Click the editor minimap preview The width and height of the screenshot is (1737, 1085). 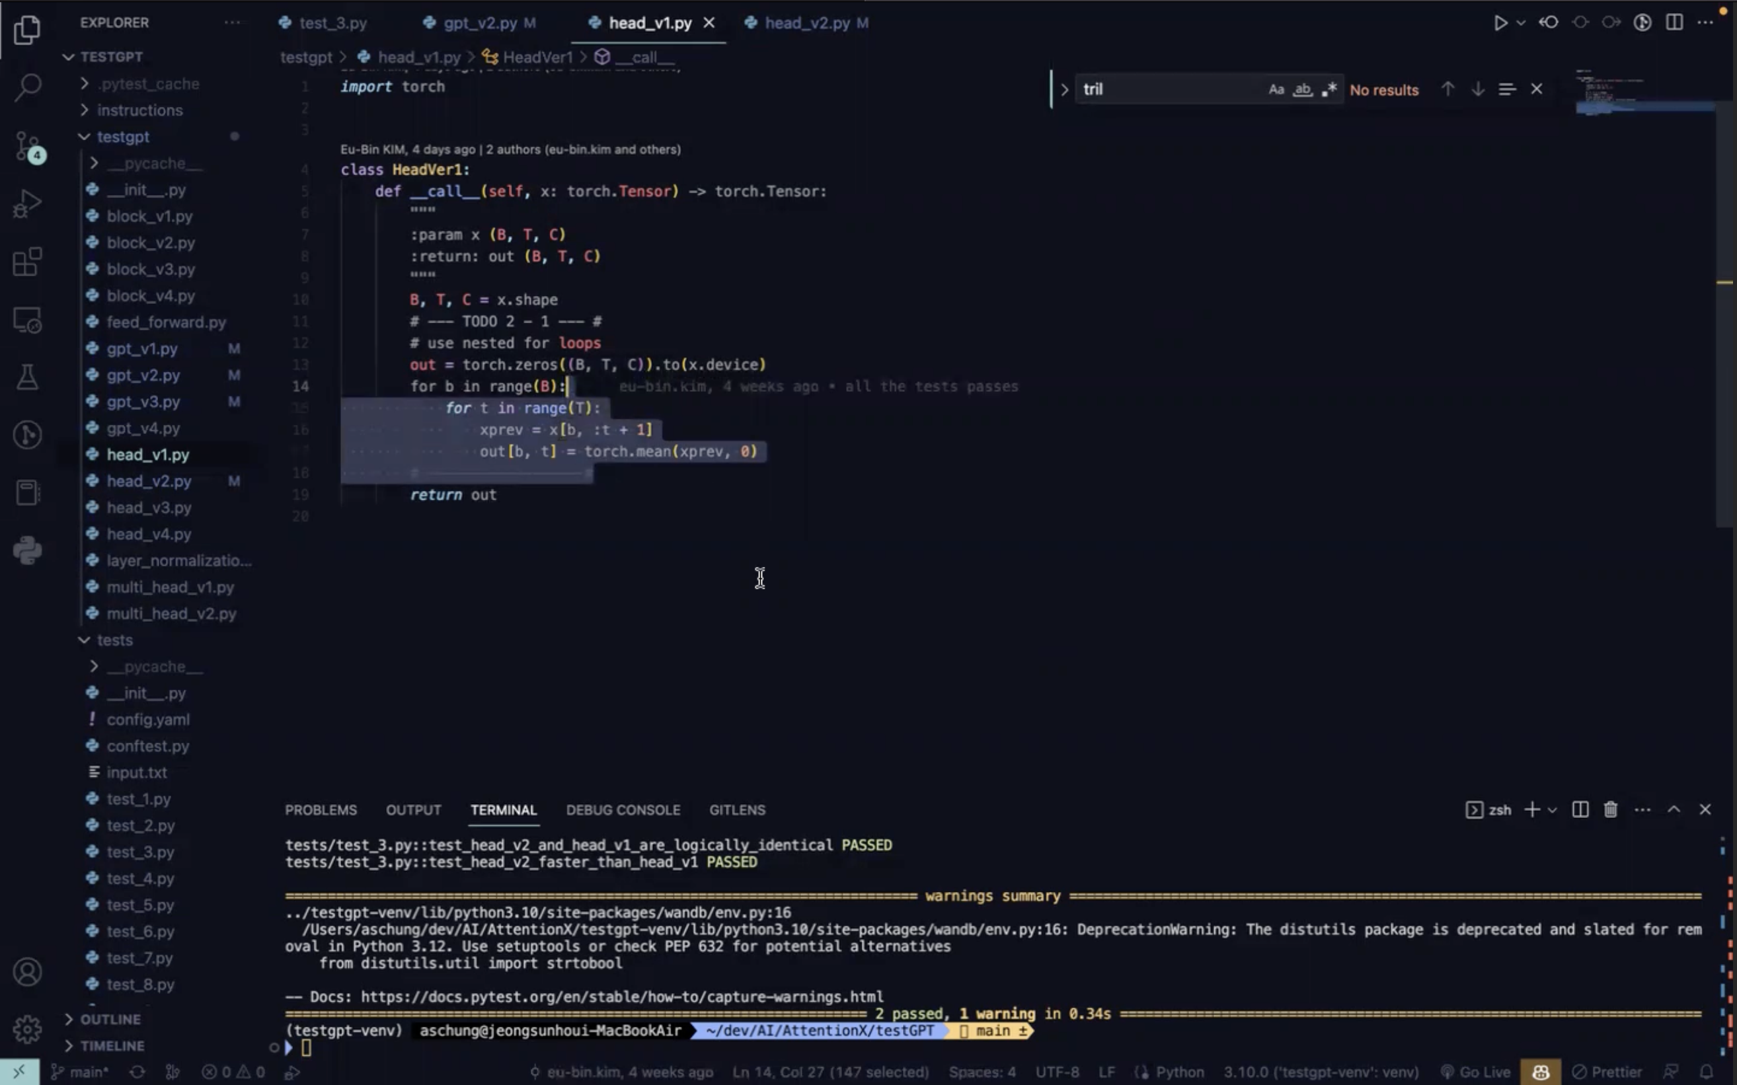click(x=1645, y=93)
